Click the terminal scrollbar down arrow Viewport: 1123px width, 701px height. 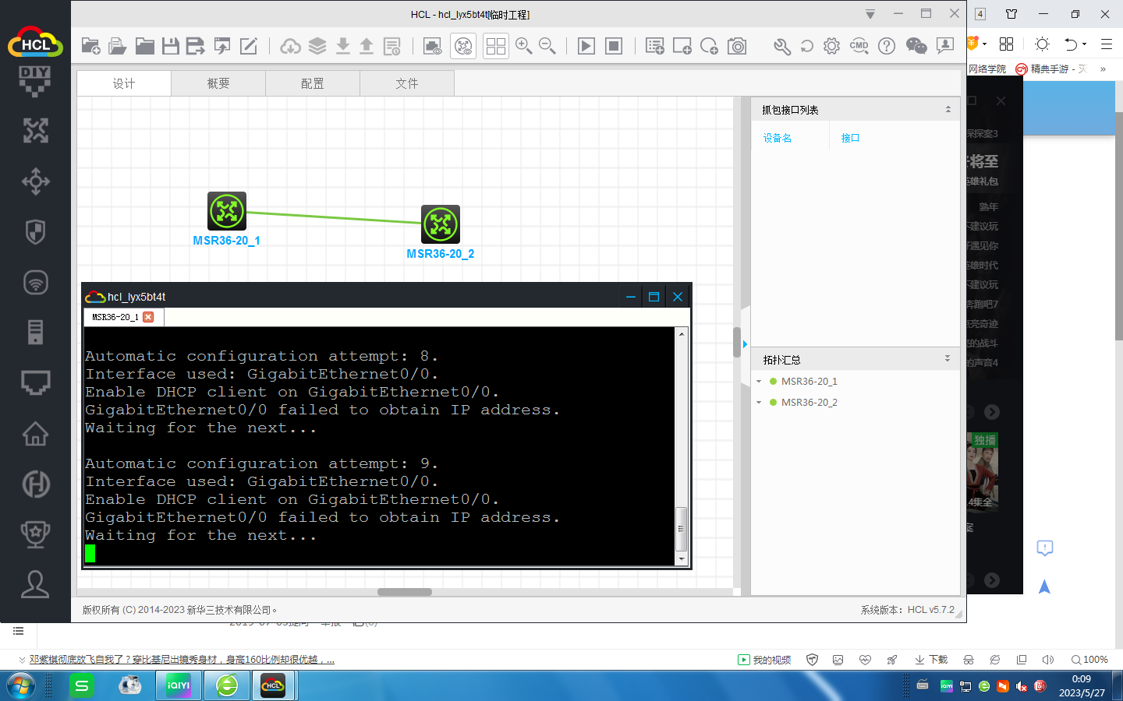pyautogui.click(x=682, y=558)
